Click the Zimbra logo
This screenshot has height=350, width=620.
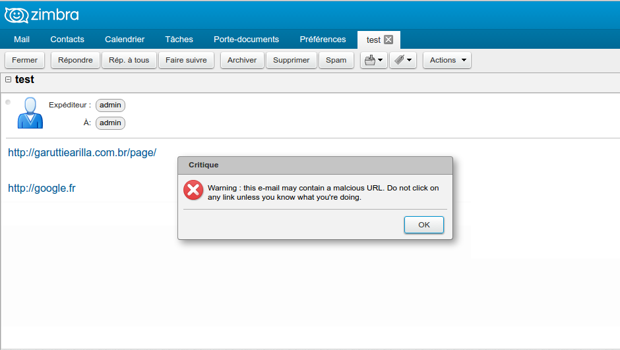pyautogui.click(x=42, y=15)
